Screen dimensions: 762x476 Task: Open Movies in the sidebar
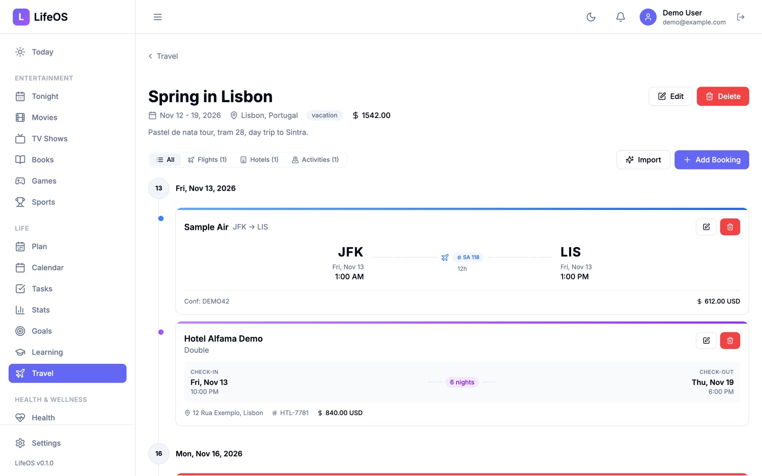[68, 118]
